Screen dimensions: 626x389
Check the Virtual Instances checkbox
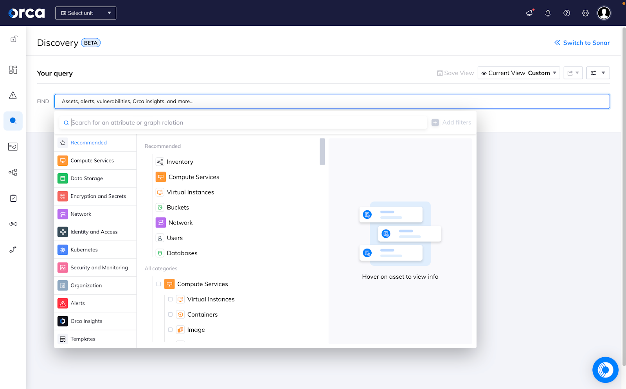tap(170, 299)
